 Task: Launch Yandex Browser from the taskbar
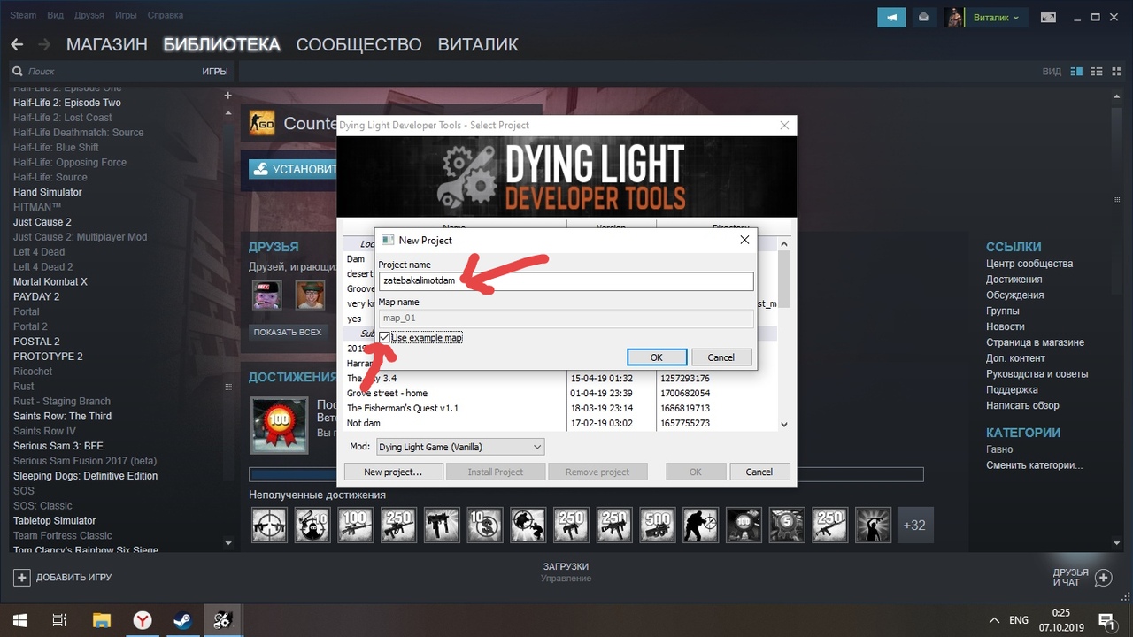point(142,620)
